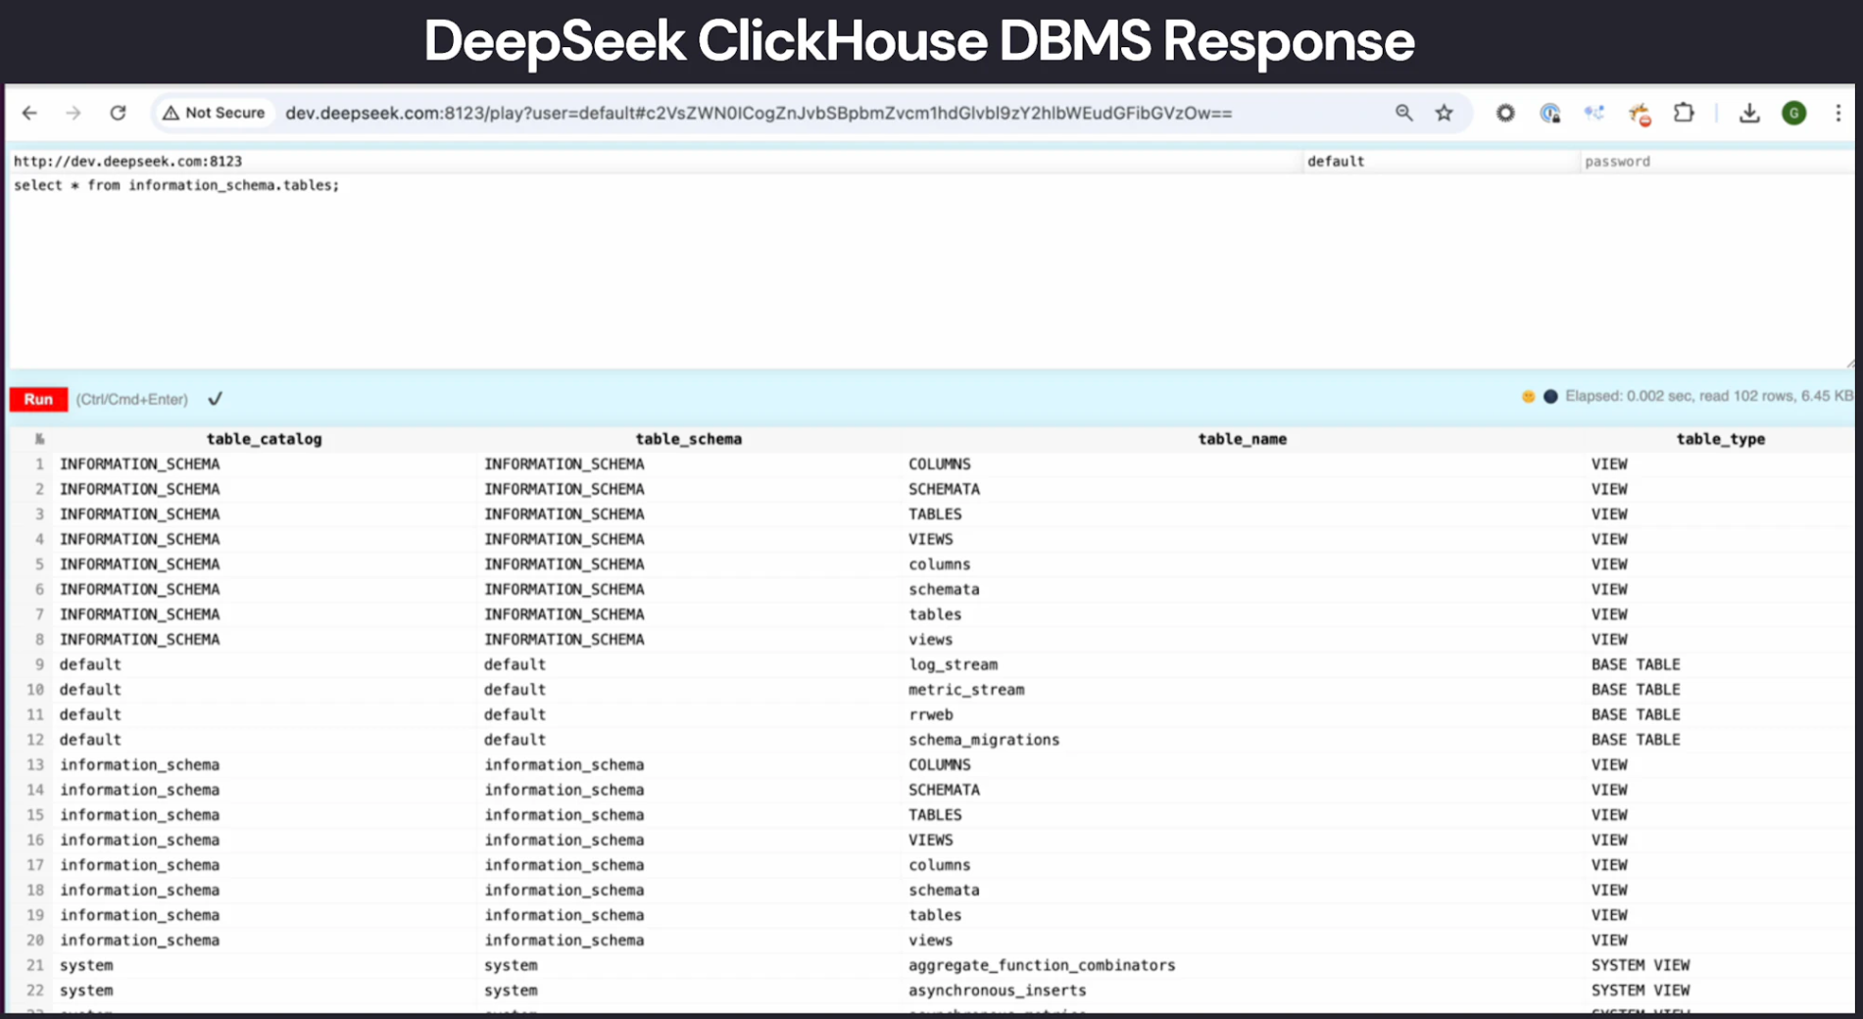
Task: Bookmark page with star icon
Action: pyautogui.click(x=1445, y=114)
